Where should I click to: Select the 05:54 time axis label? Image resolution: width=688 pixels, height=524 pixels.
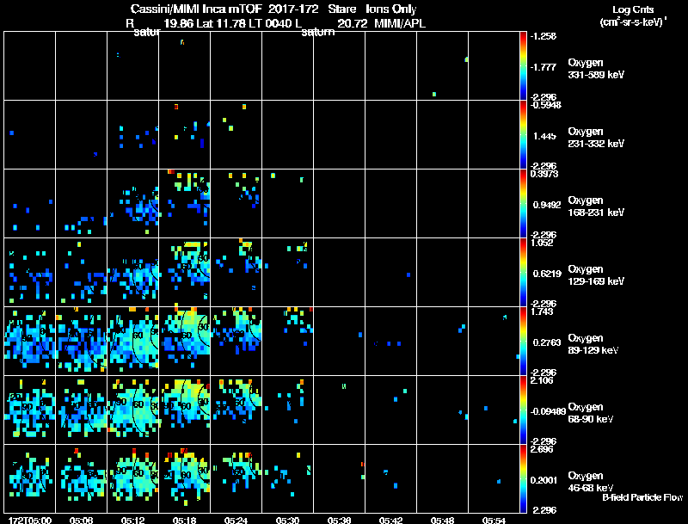point(494,520)
